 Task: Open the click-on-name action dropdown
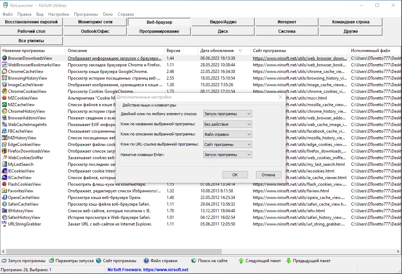point(227,124)
